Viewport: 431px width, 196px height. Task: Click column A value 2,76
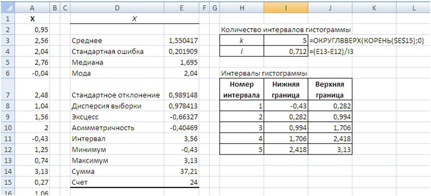point(32,63)
